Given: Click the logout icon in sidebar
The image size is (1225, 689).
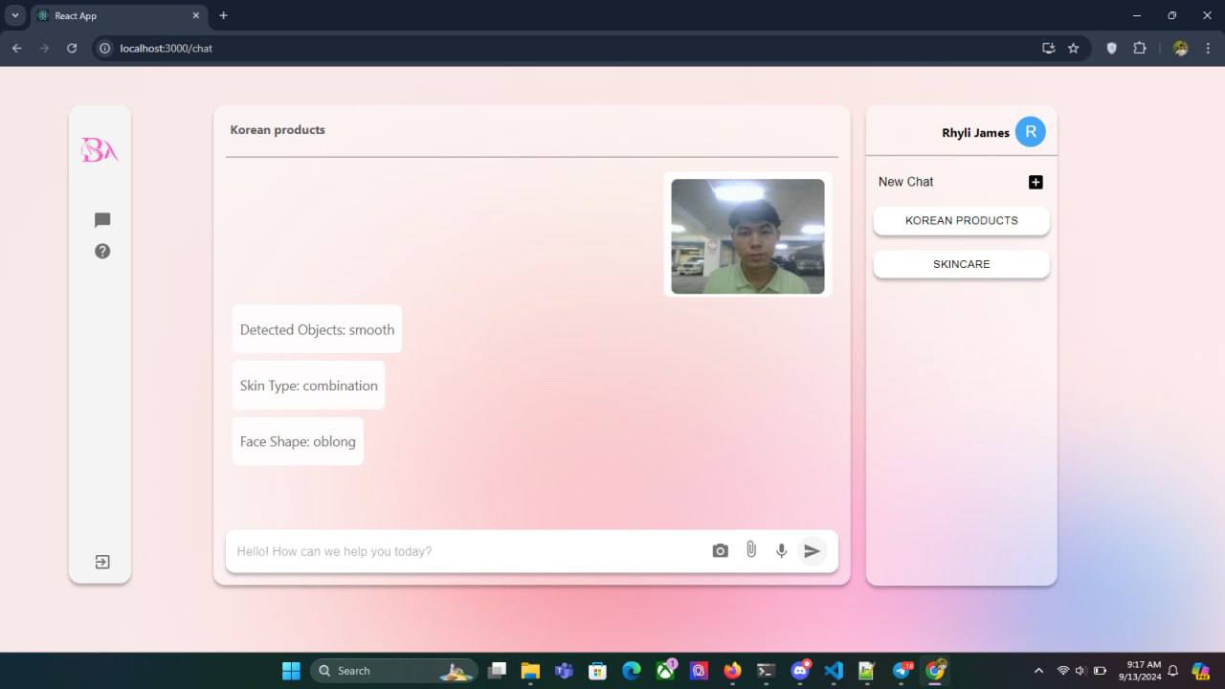Looking at the screenshot, I should pyautogui.click(x=102, y=562).
